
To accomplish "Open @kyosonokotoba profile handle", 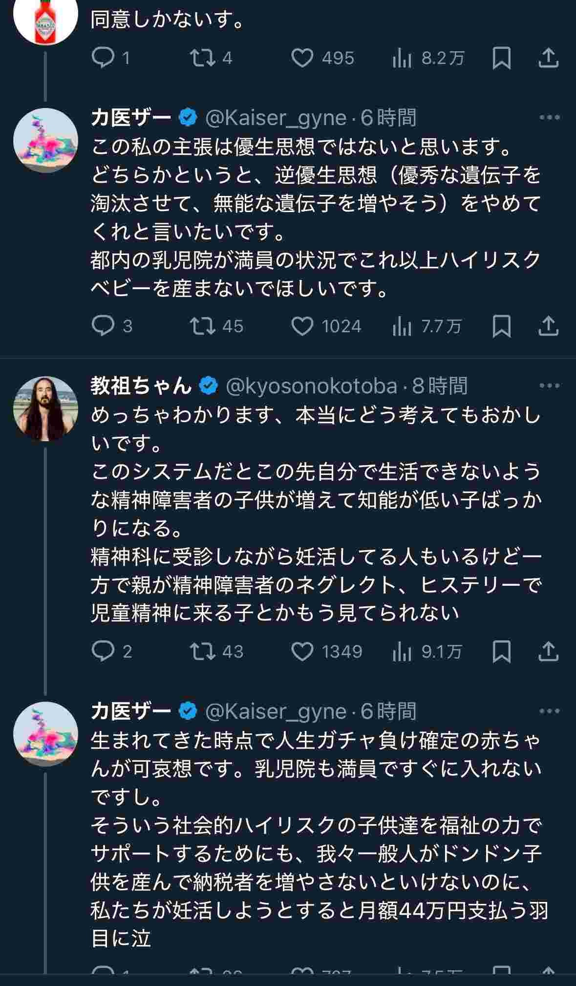I will [311, 386].
